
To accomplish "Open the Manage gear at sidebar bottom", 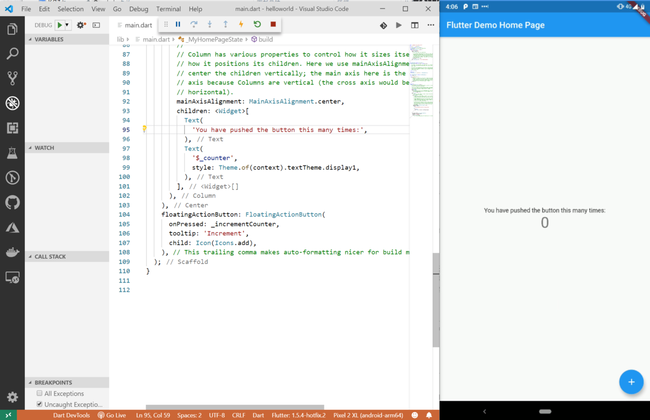I will [x=12, y=397].
